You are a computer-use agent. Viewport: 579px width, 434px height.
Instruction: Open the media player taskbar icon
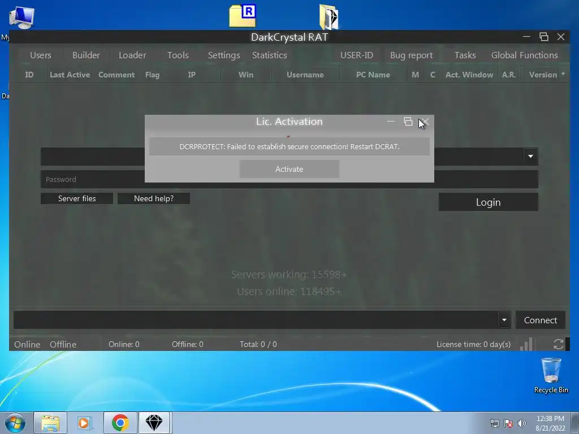tap(85, 423)
